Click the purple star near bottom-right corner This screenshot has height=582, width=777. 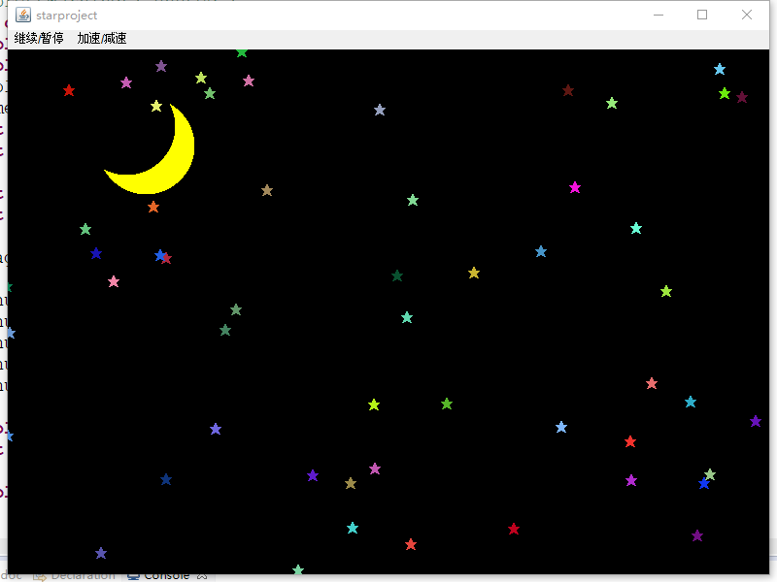pos(697,533)
